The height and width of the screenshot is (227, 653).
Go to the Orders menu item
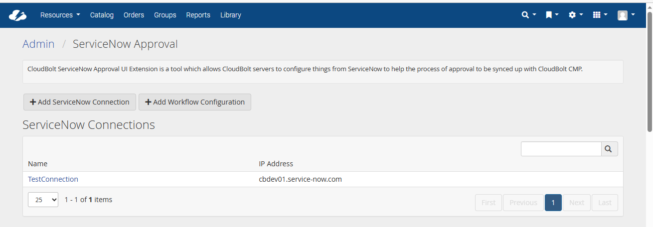(x=134, y=15)
